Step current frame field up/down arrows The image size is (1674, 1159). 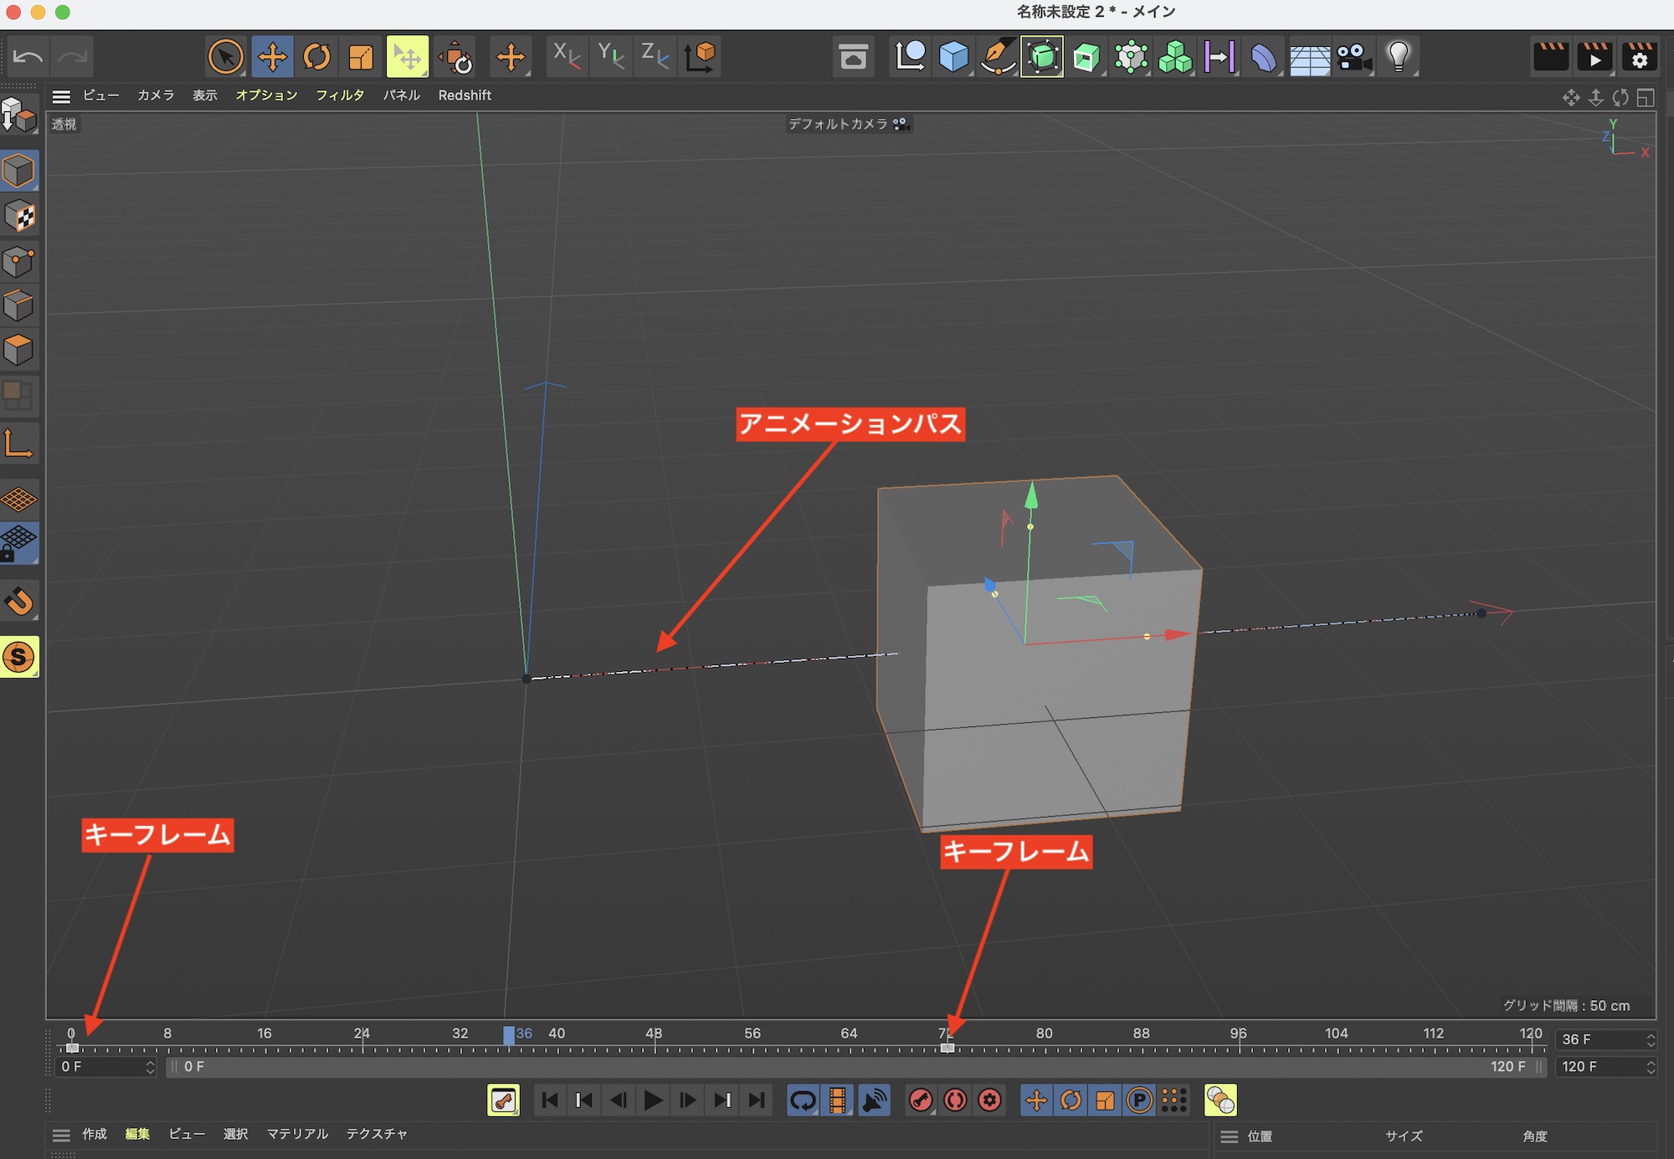click(1651, 1039)
